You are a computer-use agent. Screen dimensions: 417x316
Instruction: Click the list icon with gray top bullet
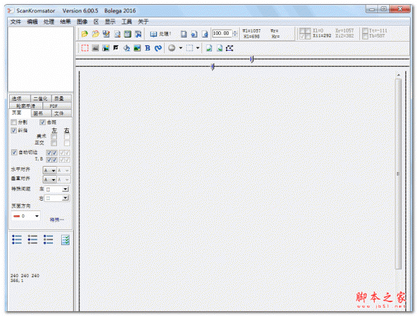pyautogui.click(x=33, y=240)
